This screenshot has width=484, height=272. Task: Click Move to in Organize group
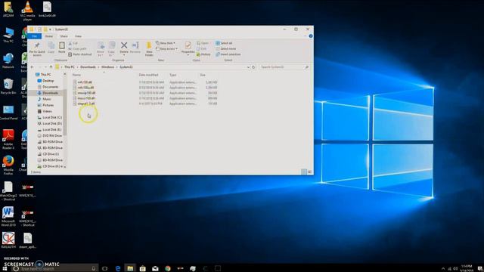(101, 48)
